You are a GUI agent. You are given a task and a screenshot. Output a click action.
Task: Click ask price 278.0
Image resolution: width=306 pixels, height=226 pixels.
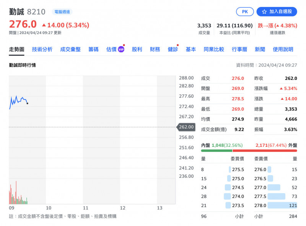(x=260, y=205)
